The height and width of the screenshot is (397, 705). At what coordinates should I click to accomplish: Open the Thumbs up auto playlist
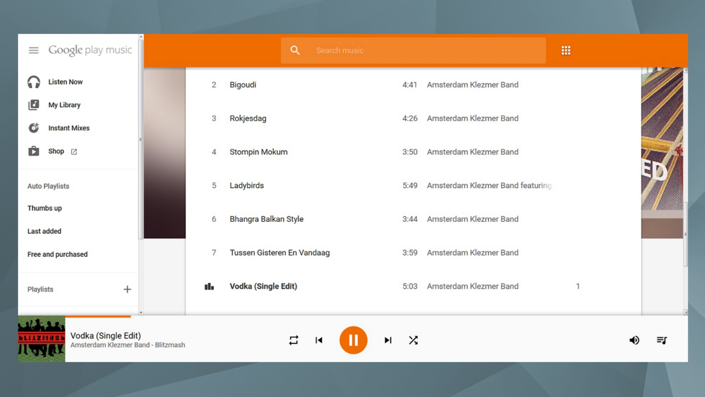point(44,208)
